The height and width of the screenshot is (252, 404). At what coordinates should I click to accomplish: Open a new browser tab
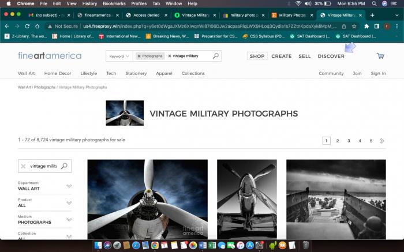click(372, 15)
